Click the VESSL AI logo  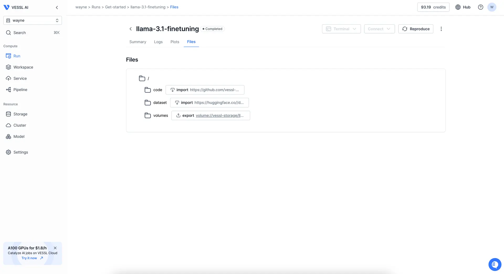point(16,7)
